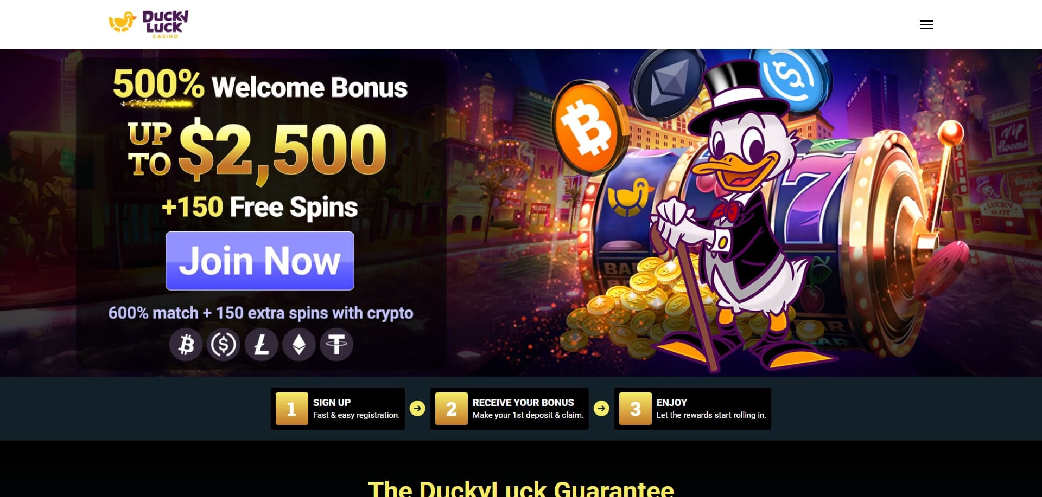Select the Ethereum crypto icon
Image resolution: width=1042 pixels, height=497 pixels.
pos(299,344)
